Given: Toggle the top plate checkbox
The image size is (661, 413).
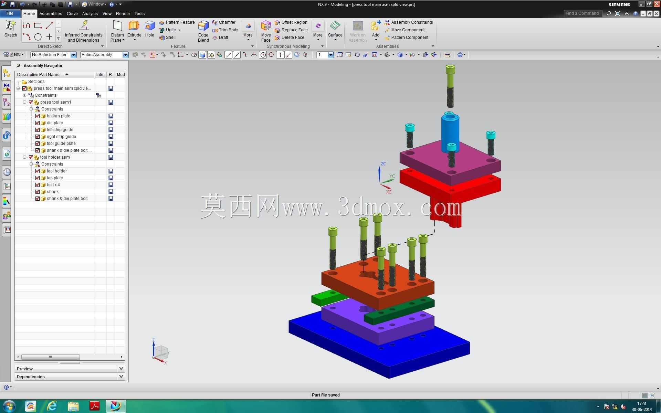Looking at the screenshot, I should coord(38,178).
